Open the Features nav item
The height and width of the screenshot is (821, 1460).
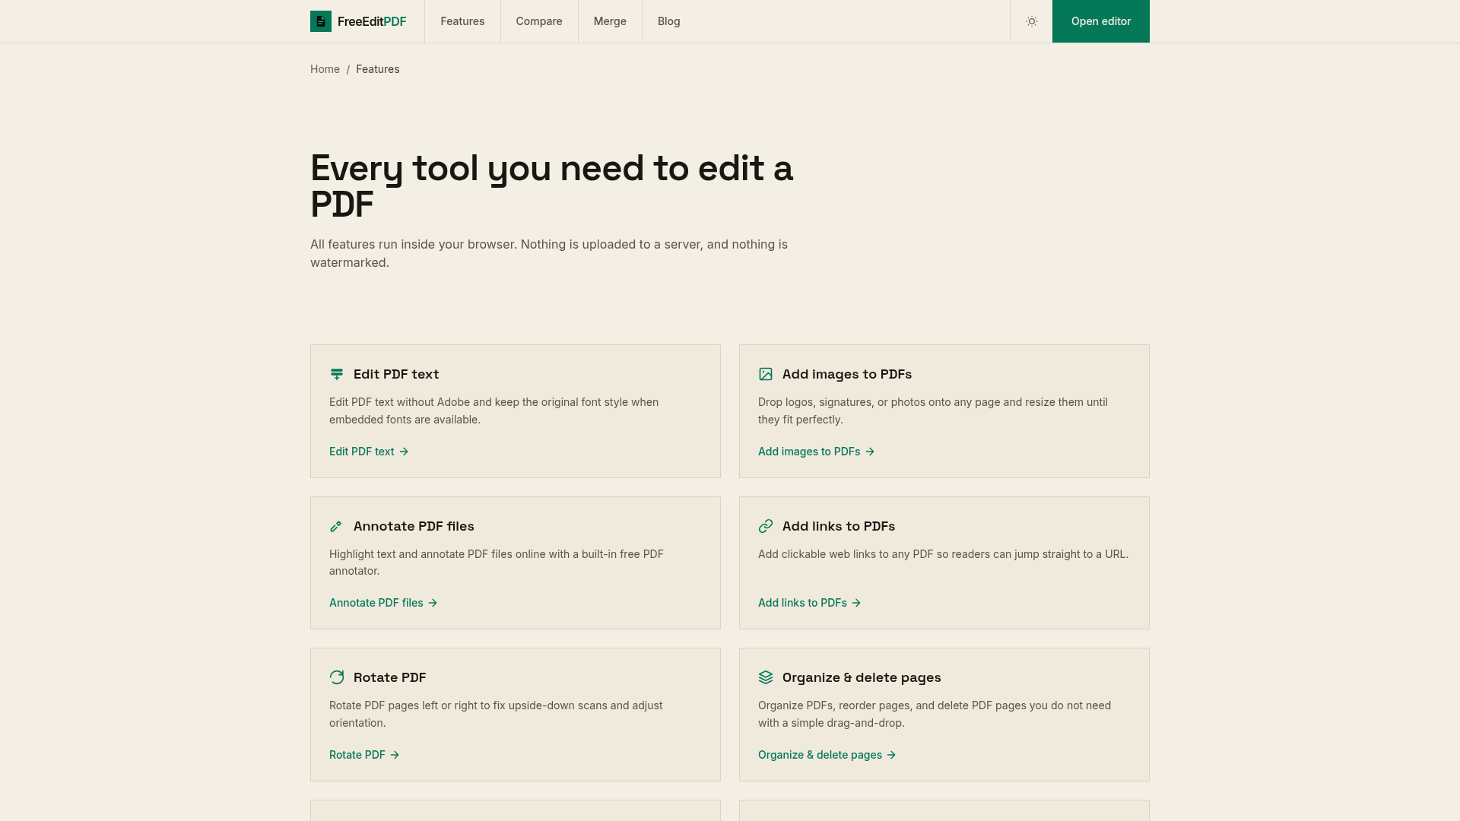coord(462,21)
